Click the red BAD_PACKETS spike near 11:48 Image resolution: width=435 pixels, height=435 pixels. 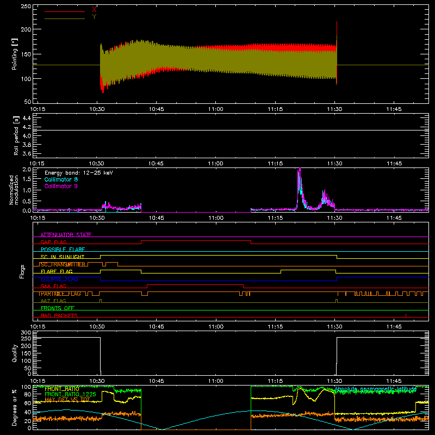pos(406,315)
